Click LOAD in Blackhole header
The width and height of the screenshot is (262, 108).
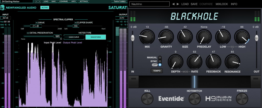(185, 4)
